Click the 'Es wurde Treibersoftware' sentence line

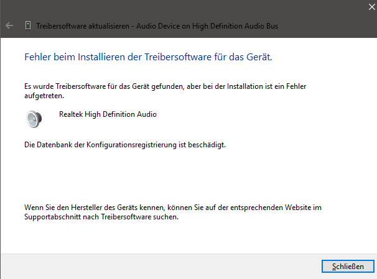pos(165,86)
